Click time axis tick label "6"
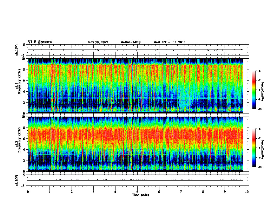Viewport: 278px width, 215px height. [159, 192]
